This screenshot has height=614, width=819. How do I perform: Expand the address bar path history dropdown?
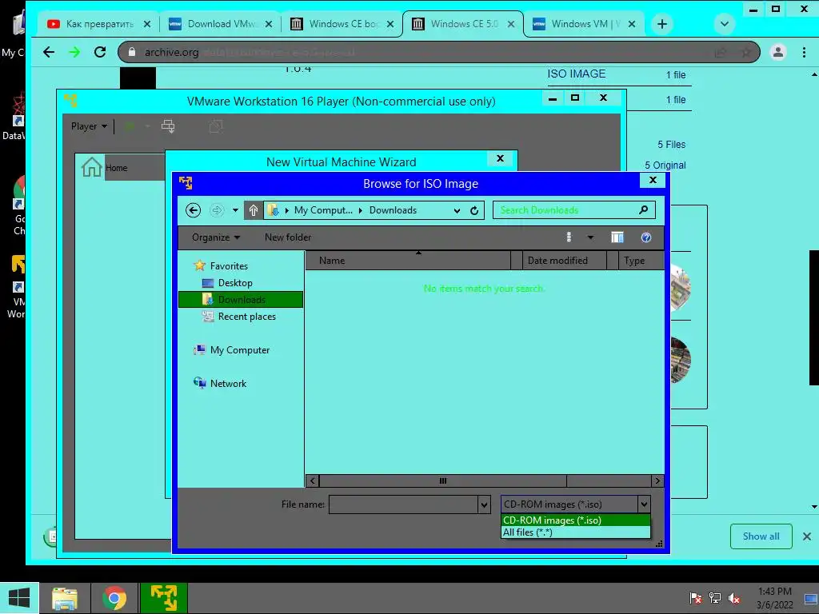click(457, 210)
